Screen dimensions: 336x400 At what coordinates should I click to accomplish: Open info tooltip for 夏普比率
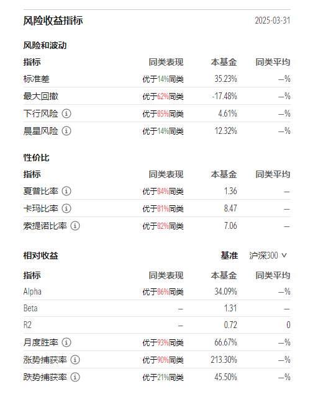(x=66, y=191)
